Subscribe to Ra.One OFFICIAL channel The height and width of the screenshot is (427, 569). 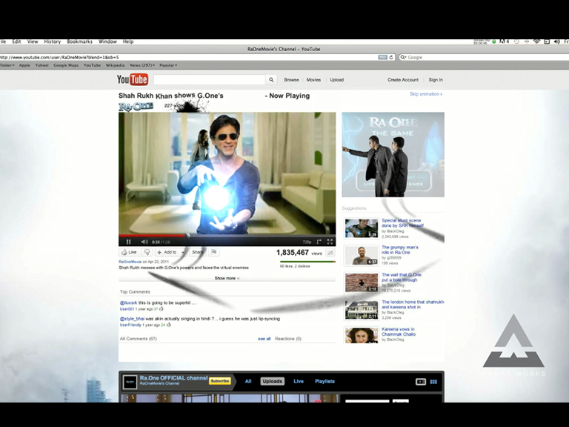tap(220, 381)
